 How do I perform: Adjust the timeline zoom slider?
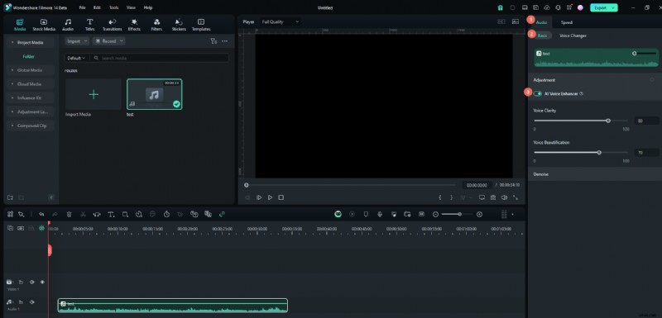pos(458,215)
